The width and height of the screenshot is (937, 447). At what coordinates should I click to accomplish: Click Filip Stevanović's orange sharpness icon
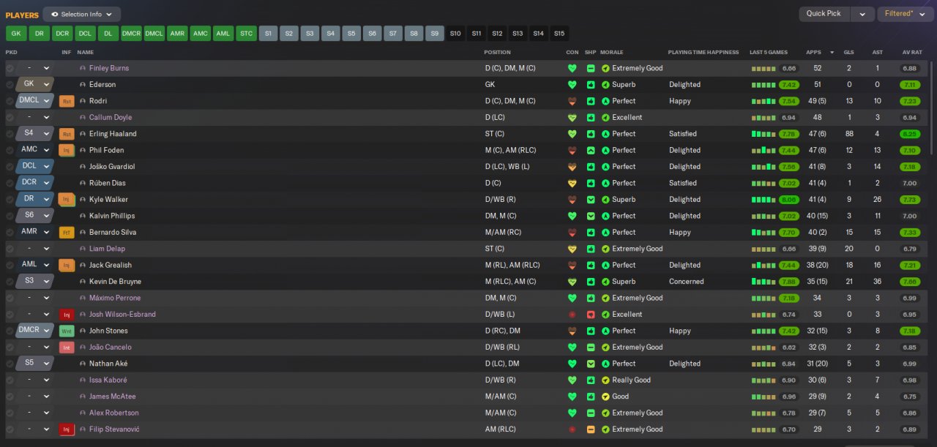591,429
